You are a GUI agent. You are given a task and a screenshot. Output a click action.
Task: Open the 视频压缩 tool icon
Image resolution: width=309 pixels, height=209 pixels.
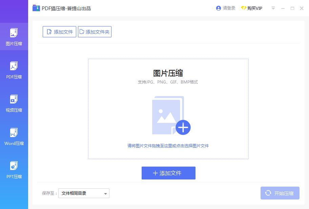coord(14,100)
